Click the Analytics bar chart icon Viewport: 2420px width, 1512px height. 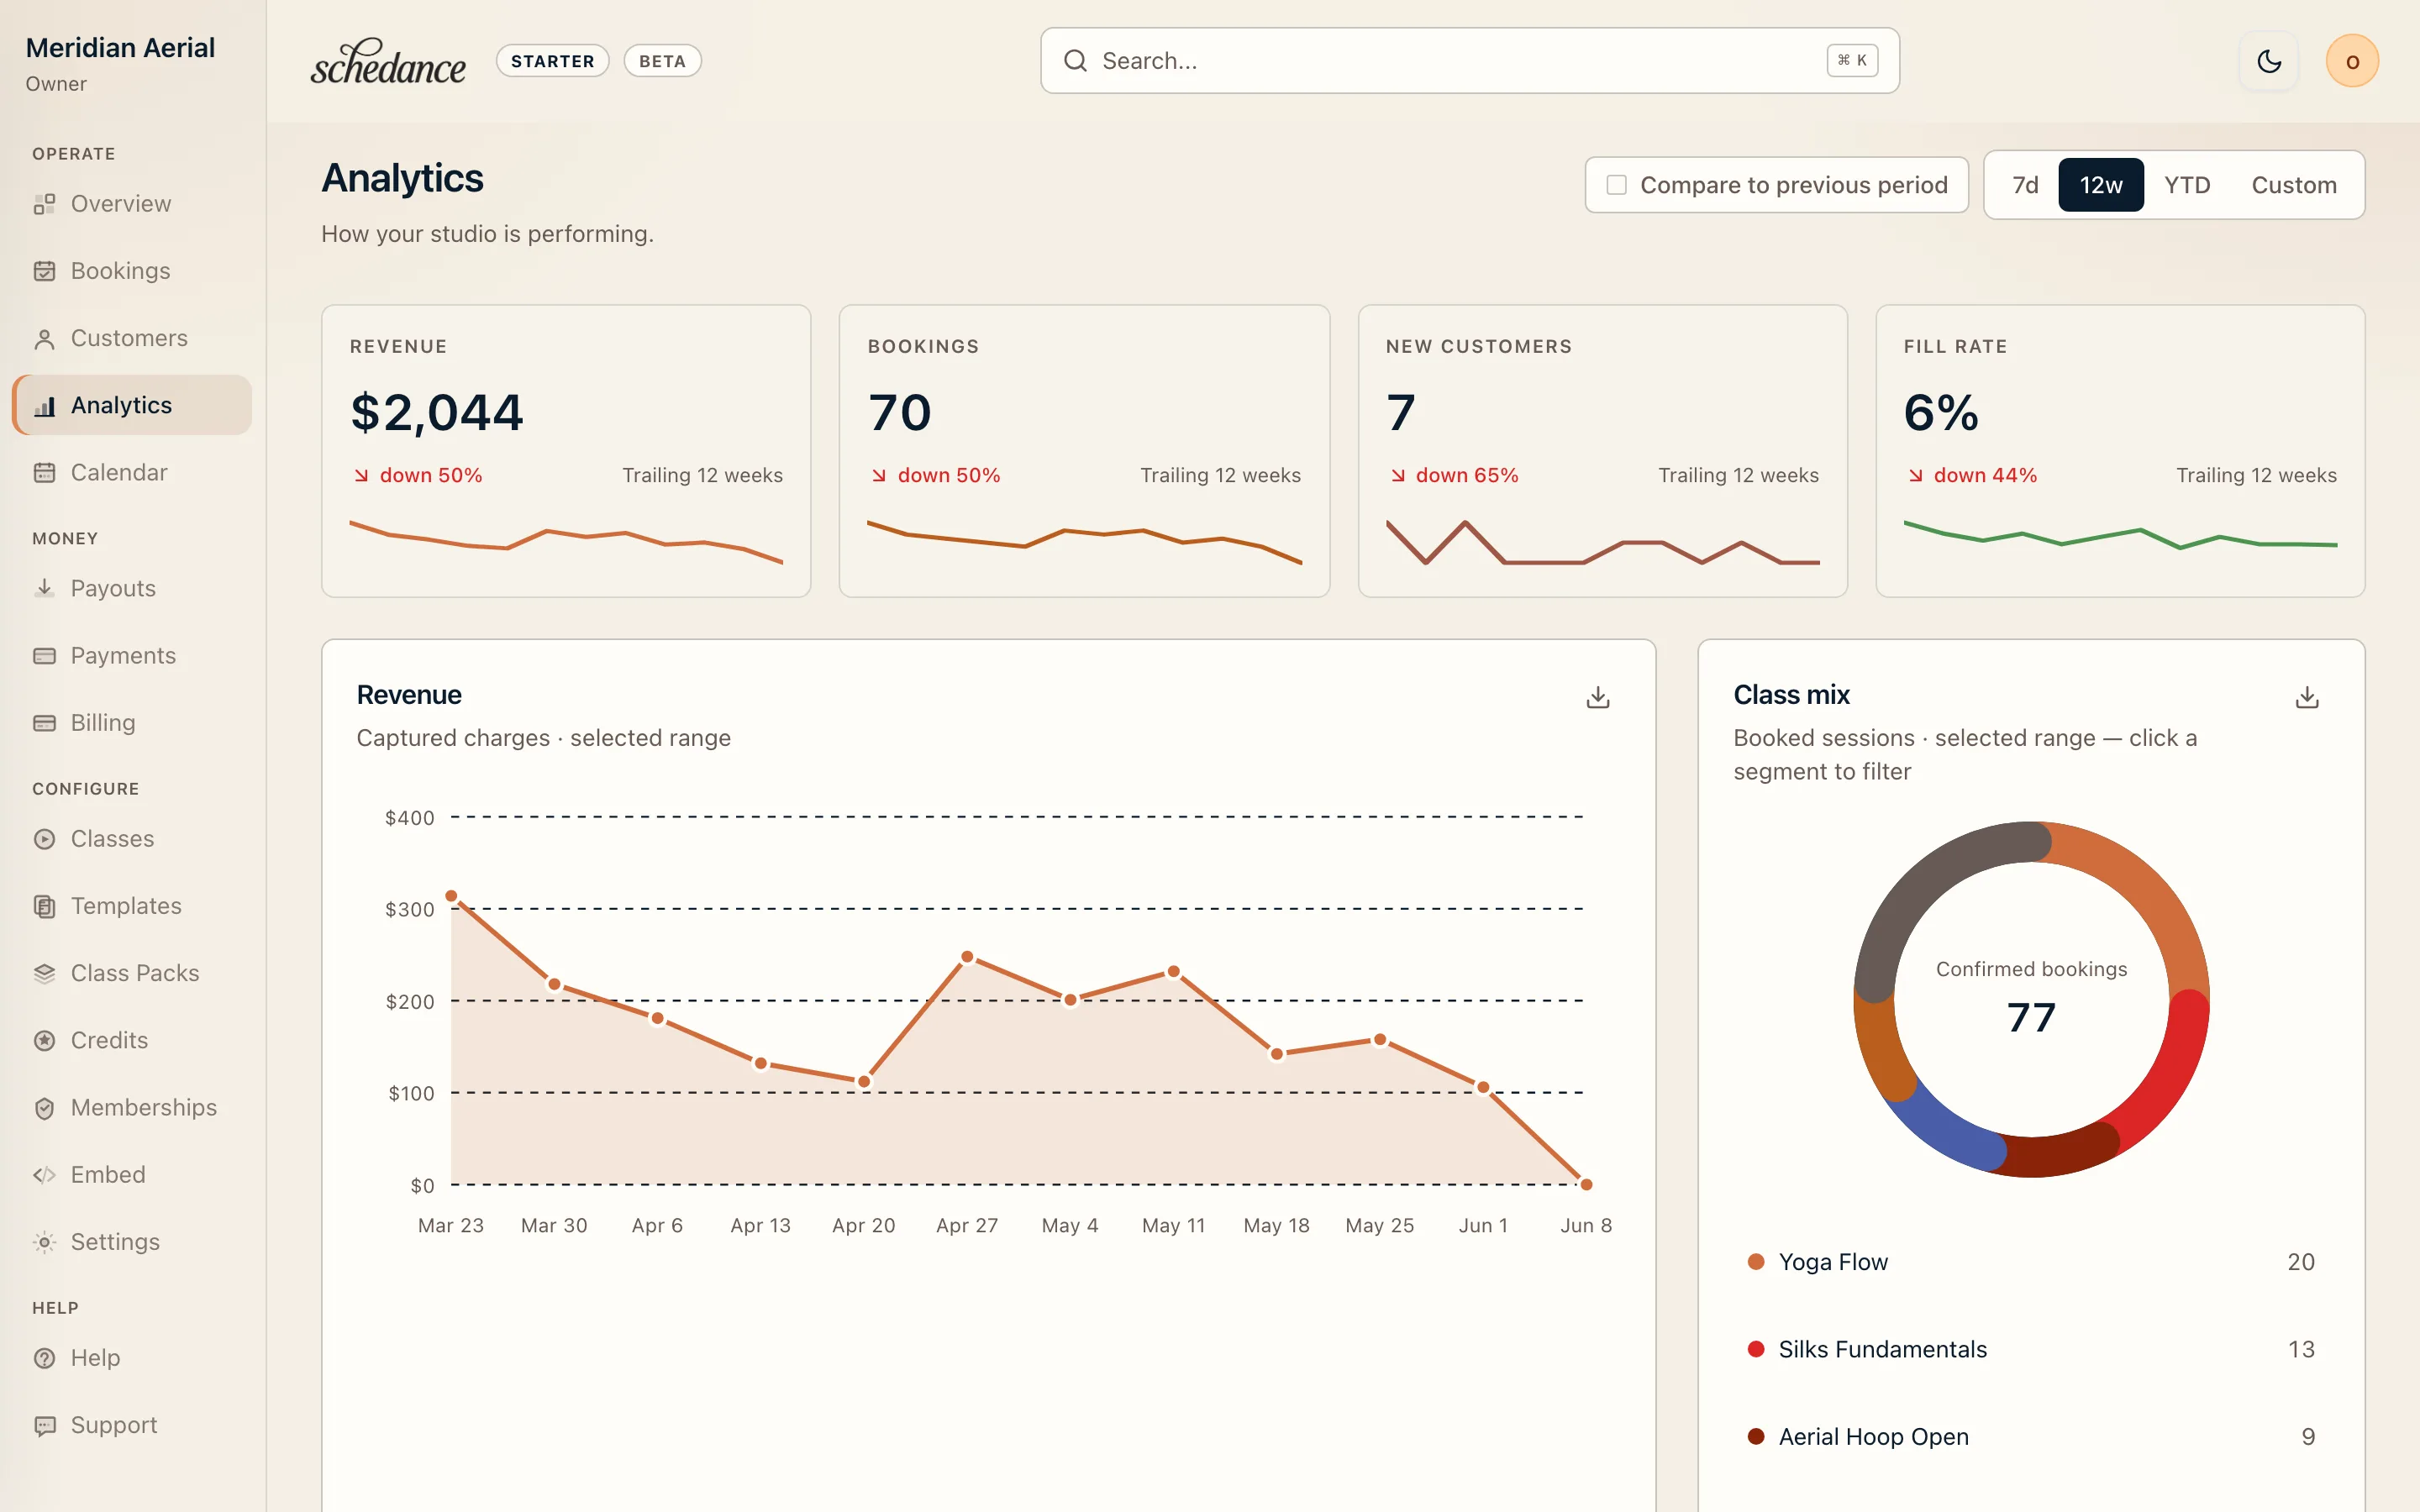[44, 406]
